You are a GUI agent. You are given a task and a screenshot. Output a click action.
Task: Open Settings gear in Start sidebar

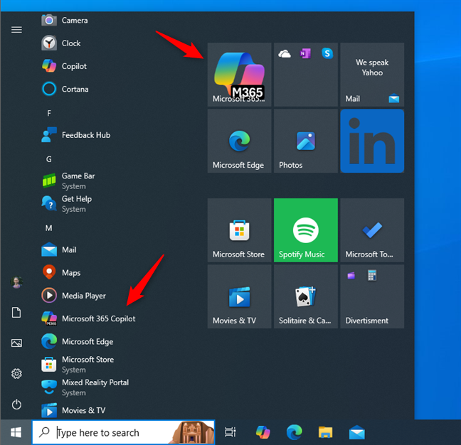(x=16, y=374)
